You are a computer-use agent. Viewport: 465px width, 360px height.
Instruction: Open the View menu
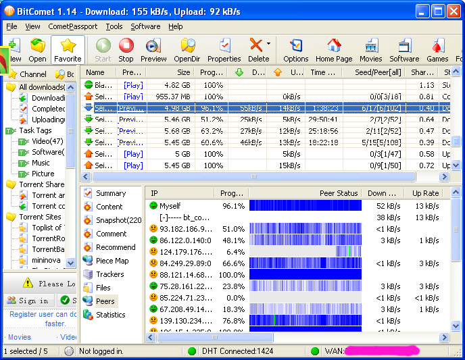click(32, 26)
